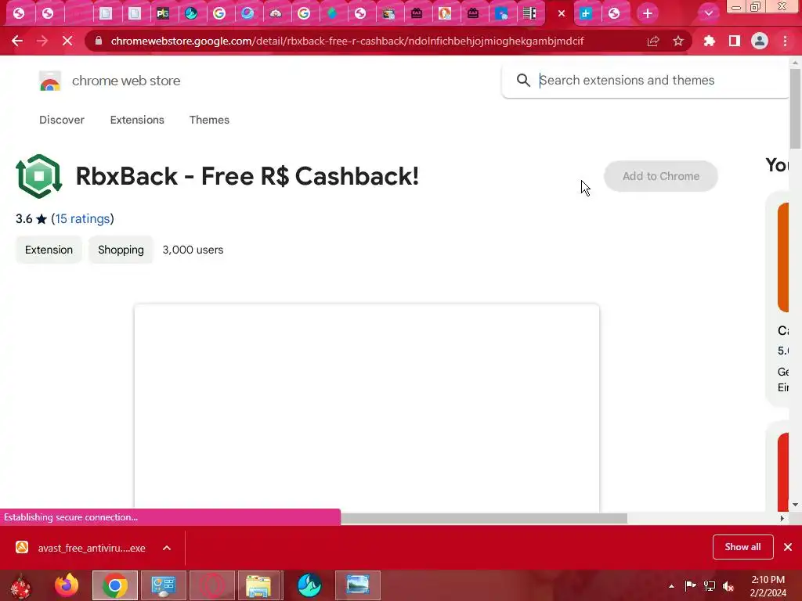The image size is (802, 601).
Task: Go back to the previous page
Action: point(17,41)
